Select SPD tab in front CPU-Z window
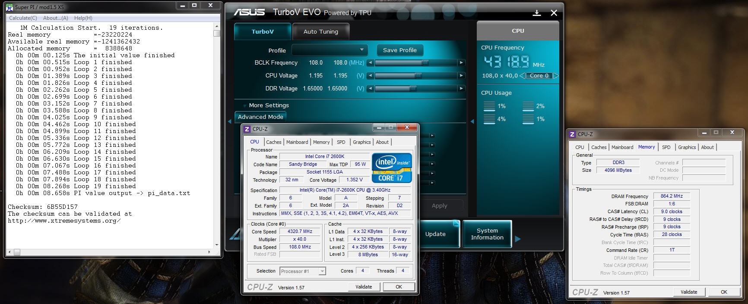The image size is (748, 304). pos(341,142)
